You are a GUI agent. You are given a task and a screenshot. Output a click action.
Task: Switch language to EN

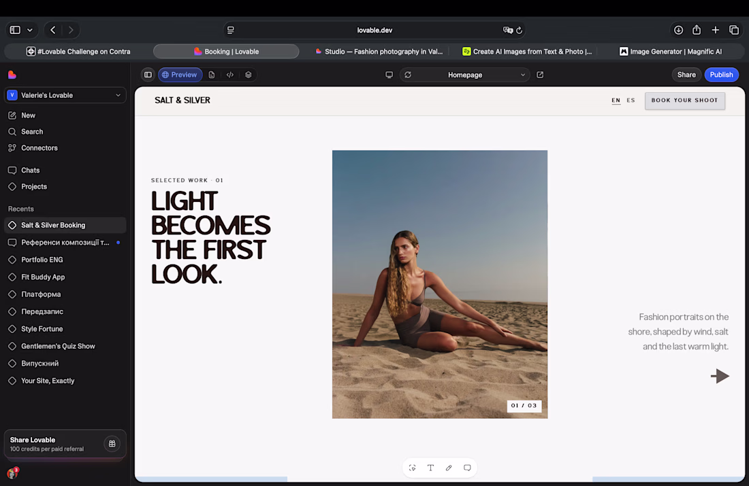pos(616,101)
